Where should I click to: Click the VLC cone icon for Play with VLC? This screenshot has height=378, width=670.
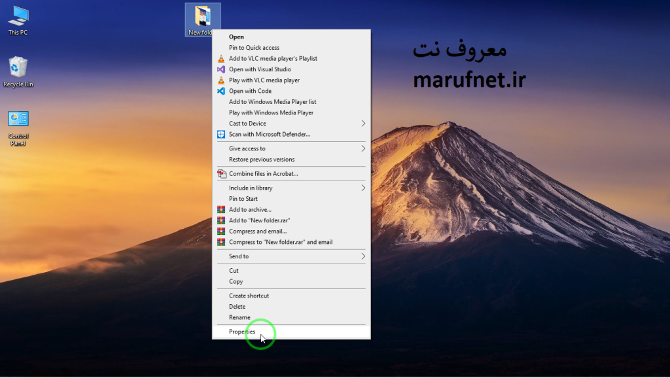coord(221,80)
